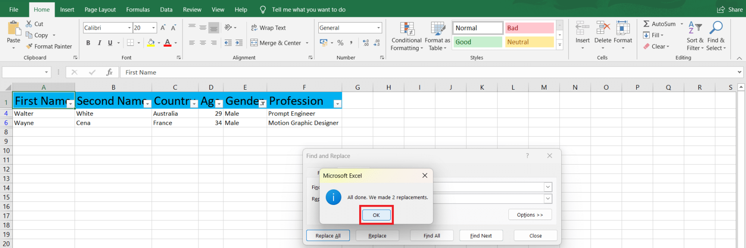Apply Percent Style format
The width and height of the screenshot is (746, 248).
[x=340, y=43]
